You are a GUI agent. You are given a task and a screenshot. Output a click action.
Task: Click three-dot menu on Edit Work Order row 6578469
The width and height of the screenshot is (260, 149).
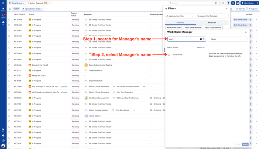[251, 20]
